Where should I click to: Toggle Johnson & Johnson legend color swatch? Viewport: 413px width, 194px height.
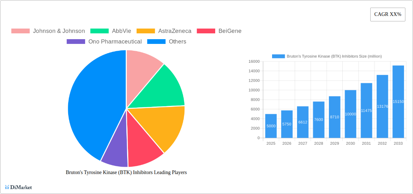(20, 31)
